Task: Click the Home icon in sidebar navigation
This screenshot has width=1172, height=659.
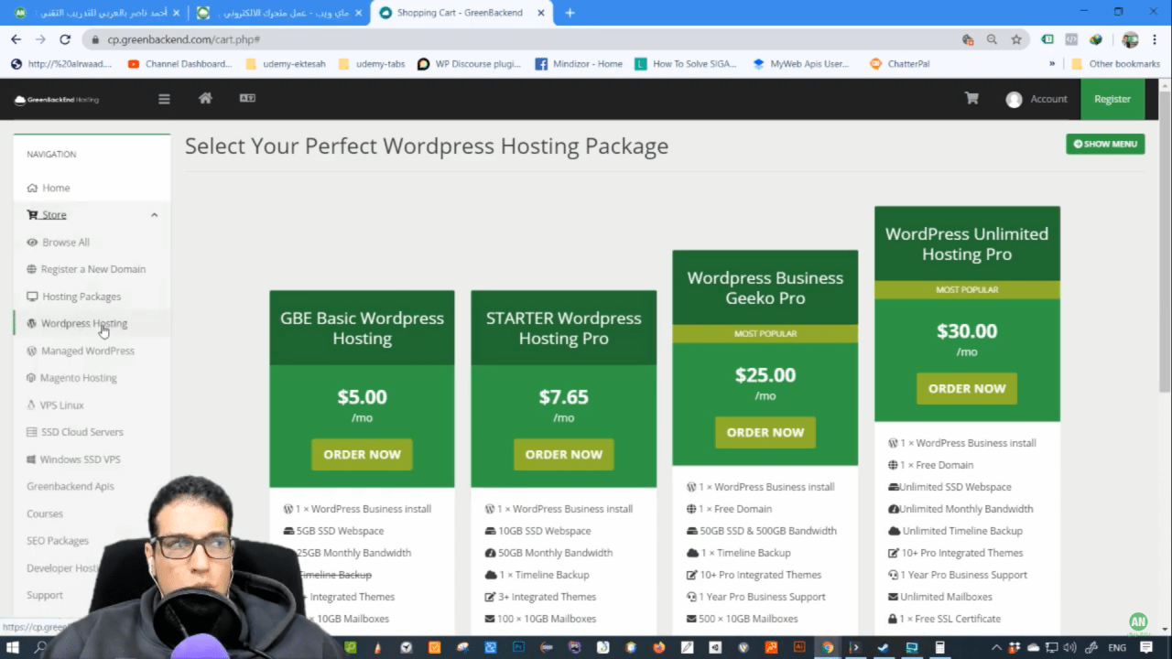Action: pyautogui.click(x=32, y=188)
